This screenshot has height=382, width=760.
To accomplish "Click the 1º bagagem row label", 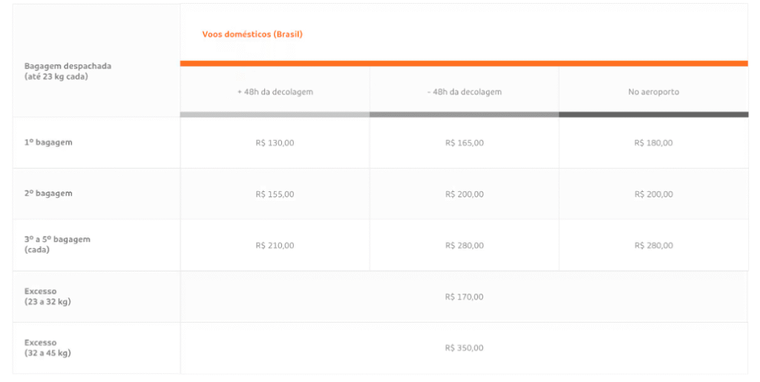I will coord(48,142).
